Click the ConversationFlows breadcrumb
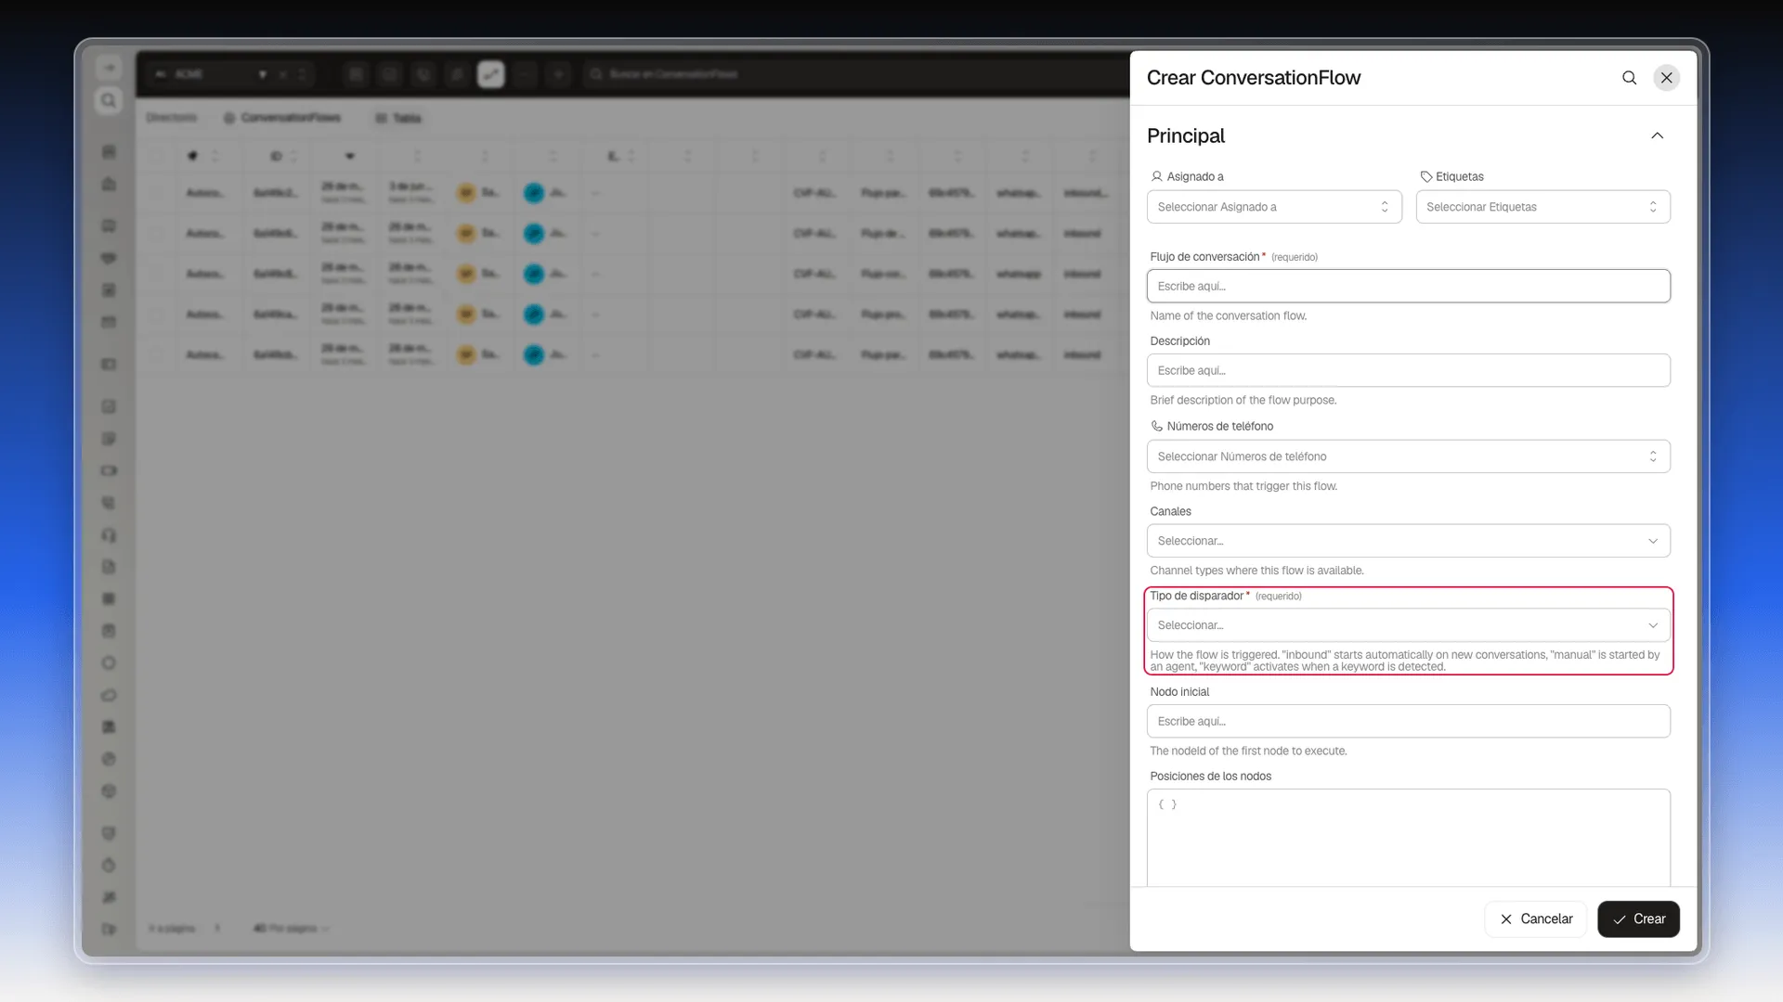The image size is (1783, 1002). point(282,118)
